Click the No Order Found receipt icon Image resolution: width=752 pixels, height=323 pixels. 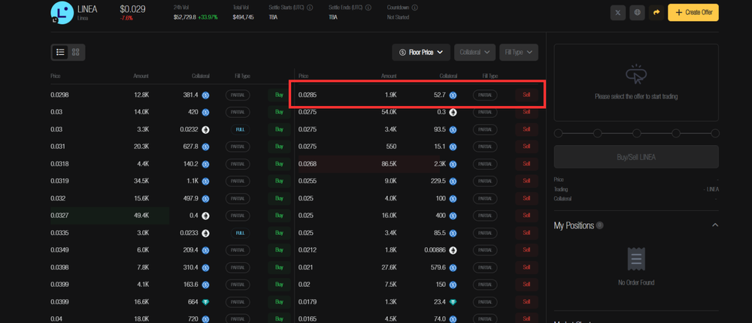[636, 259]
